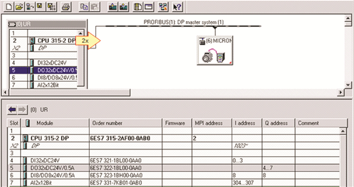Image resolution: width=354 pixels, height=187 pixels.
Task: Select AI2x12Bit row in detail table
Action: point(174,182)
